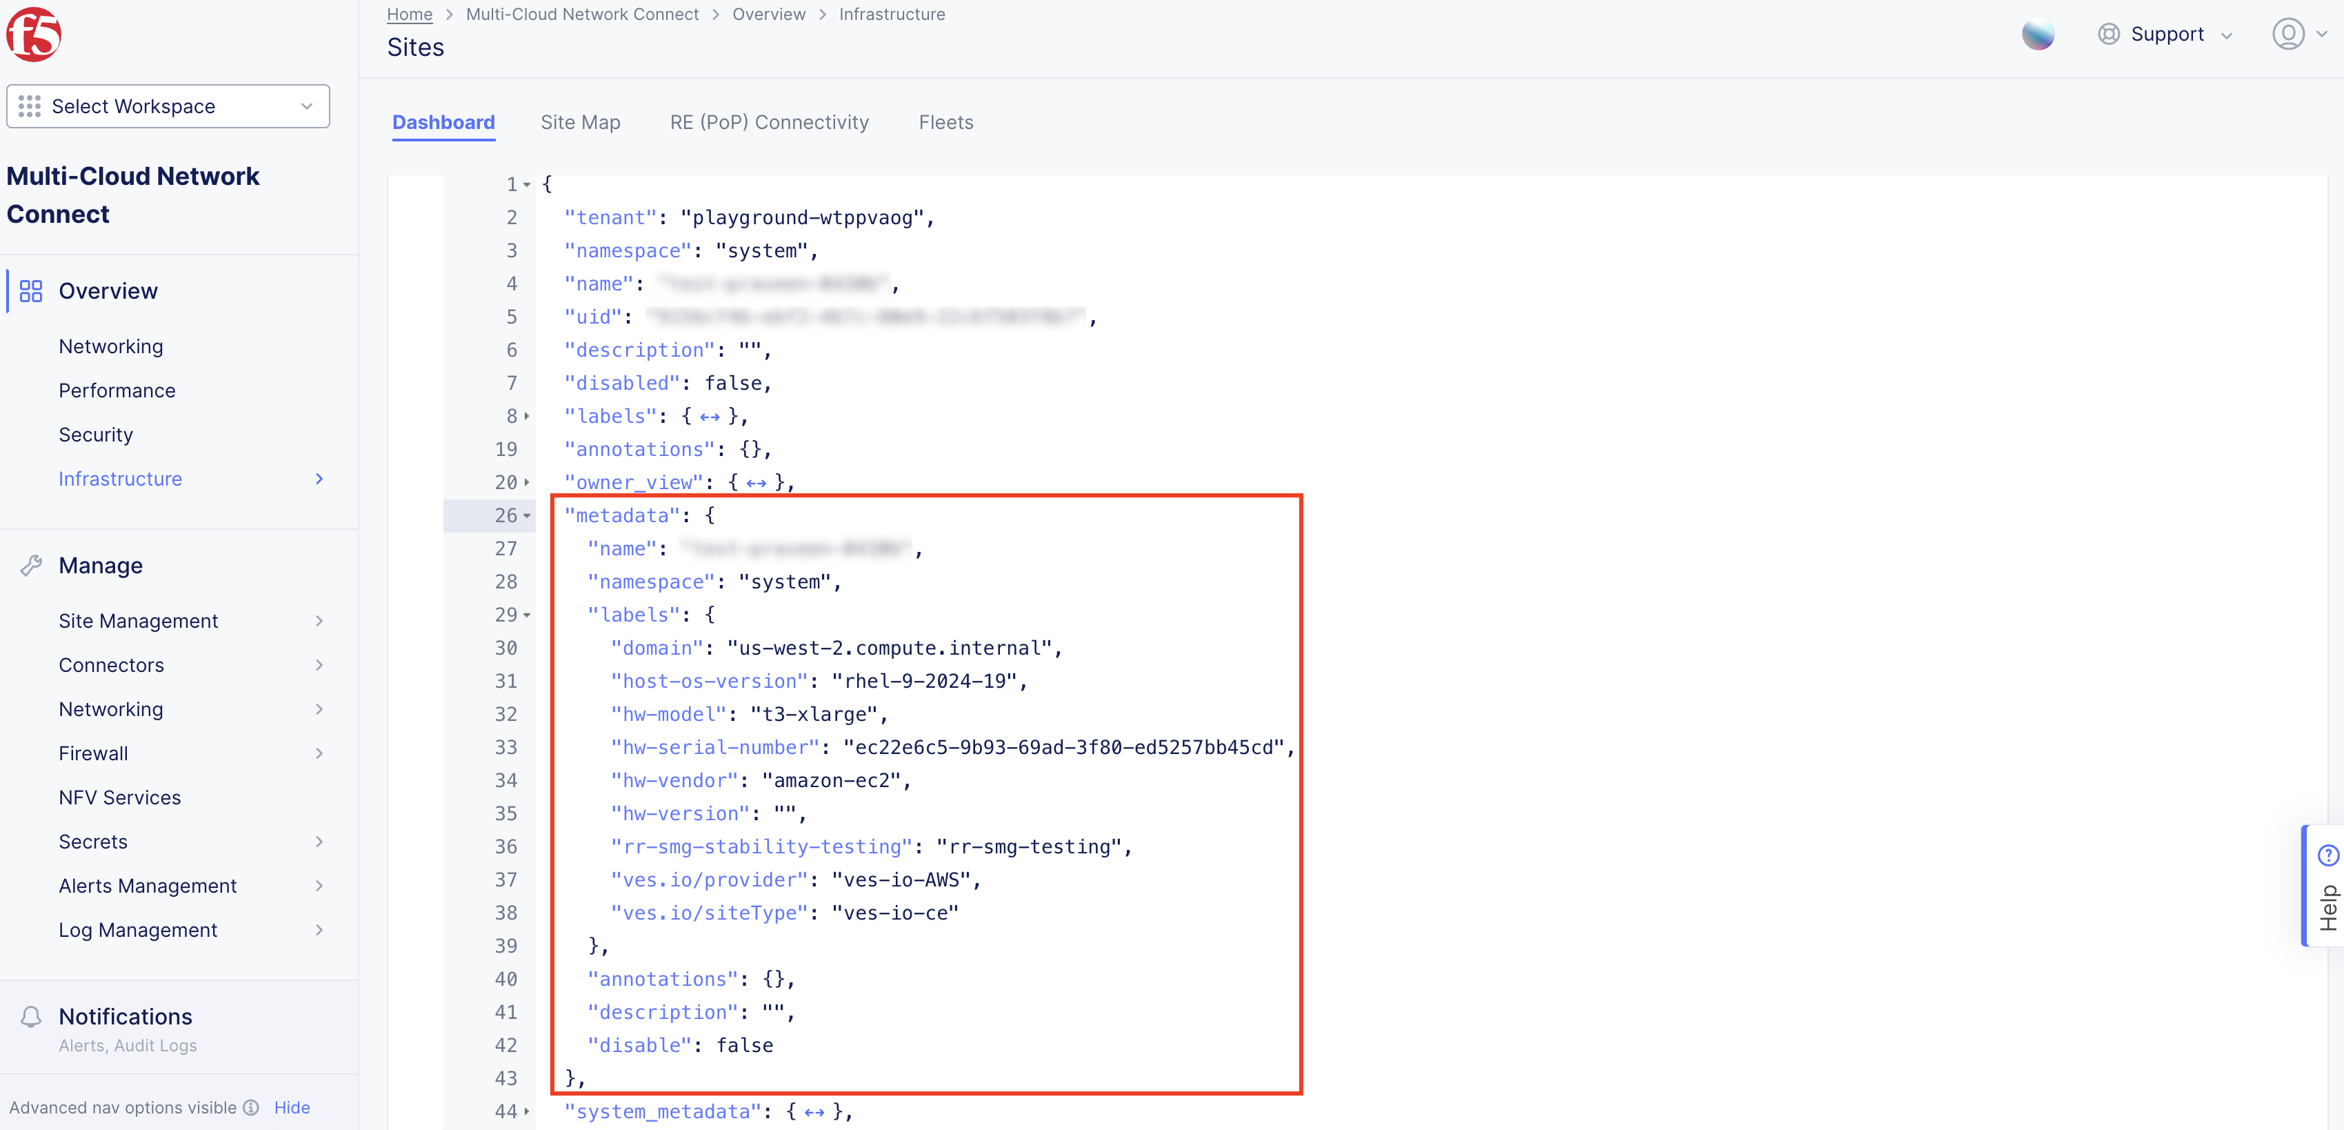Viewport: 2344px width, 1130px height.
Task: Collapse the metadata block on line 26
Action: tap(526, 515)
